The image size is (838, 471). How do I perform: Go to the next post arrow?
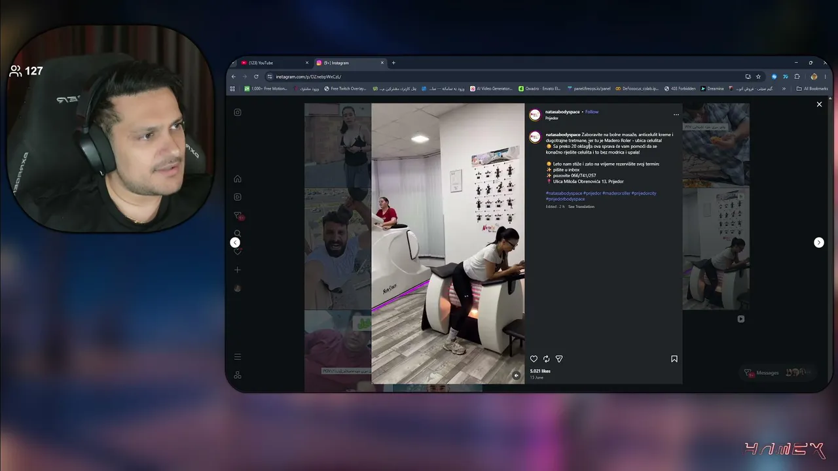pyautogui.click(x=818, y=243)
